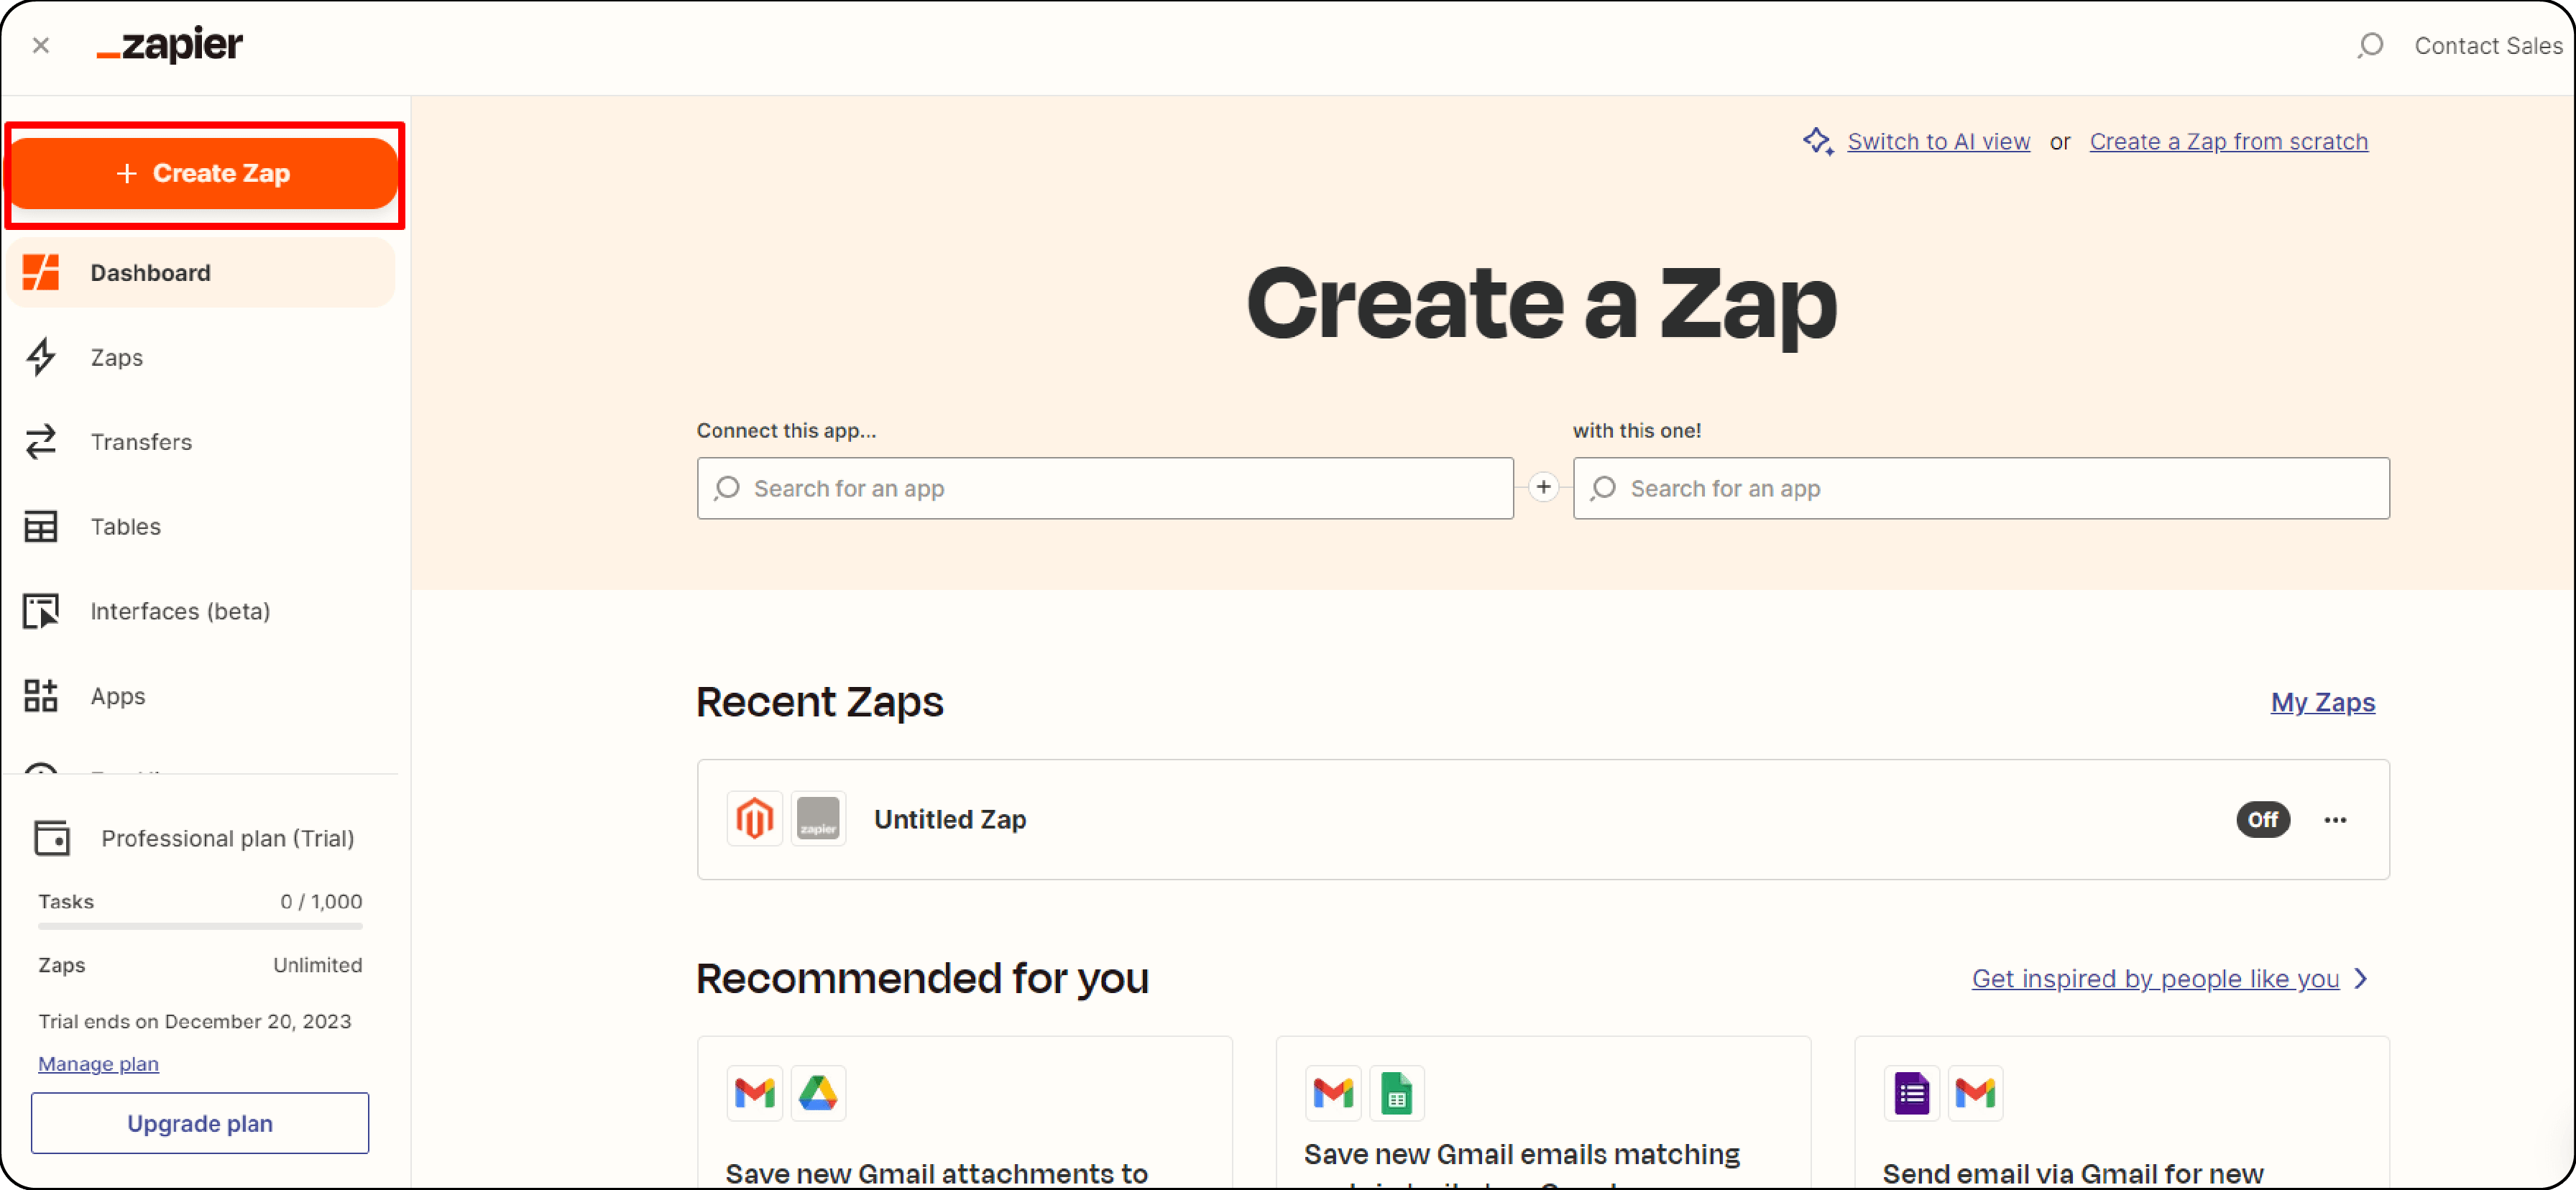This screenshot has width=2576, height=1190.
Task: Click the Professional plan wallet icon
Action: point(52,838)
